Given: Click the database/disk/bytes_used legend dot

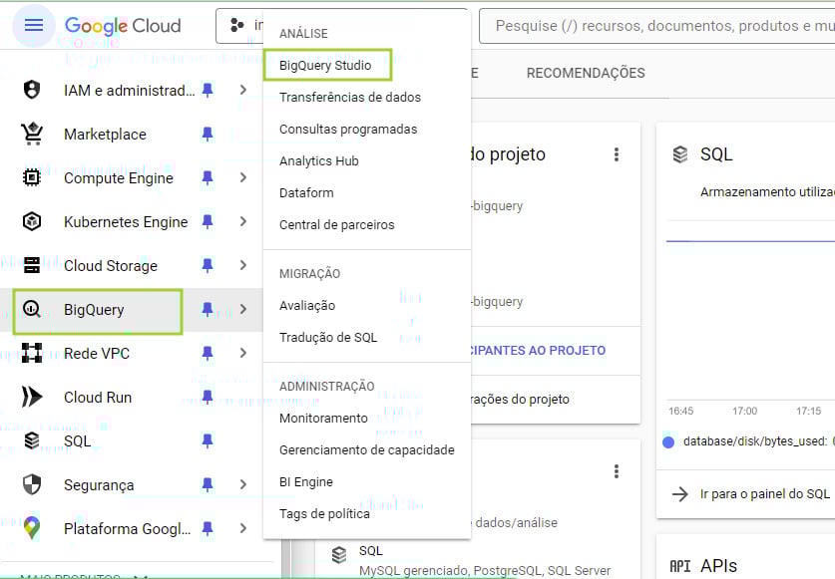Looking at the screenshot, I should tap(668, 442).
